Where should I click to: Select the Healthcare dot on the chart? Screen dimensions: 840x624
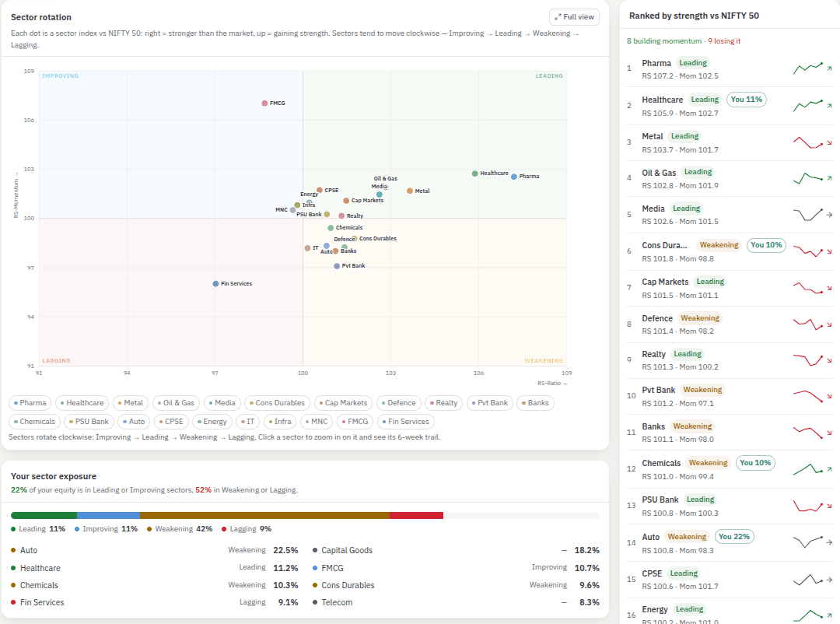[474, 174]
